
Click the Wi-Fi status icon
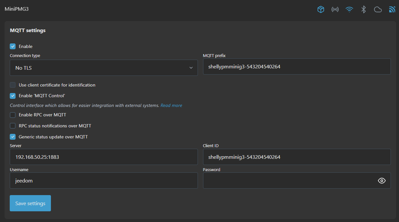[349, 9]
